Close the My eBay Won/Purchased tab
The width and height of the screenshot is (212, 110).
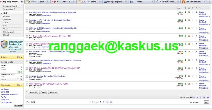[22, 2]
